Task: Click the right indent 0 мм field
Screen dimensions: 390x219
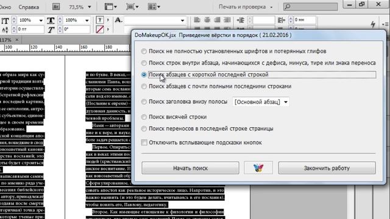Action: tap(305, 20)
